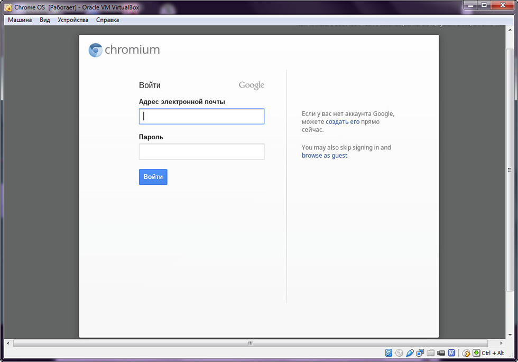Click the optical disc status icon

click(x=399, y=353)
